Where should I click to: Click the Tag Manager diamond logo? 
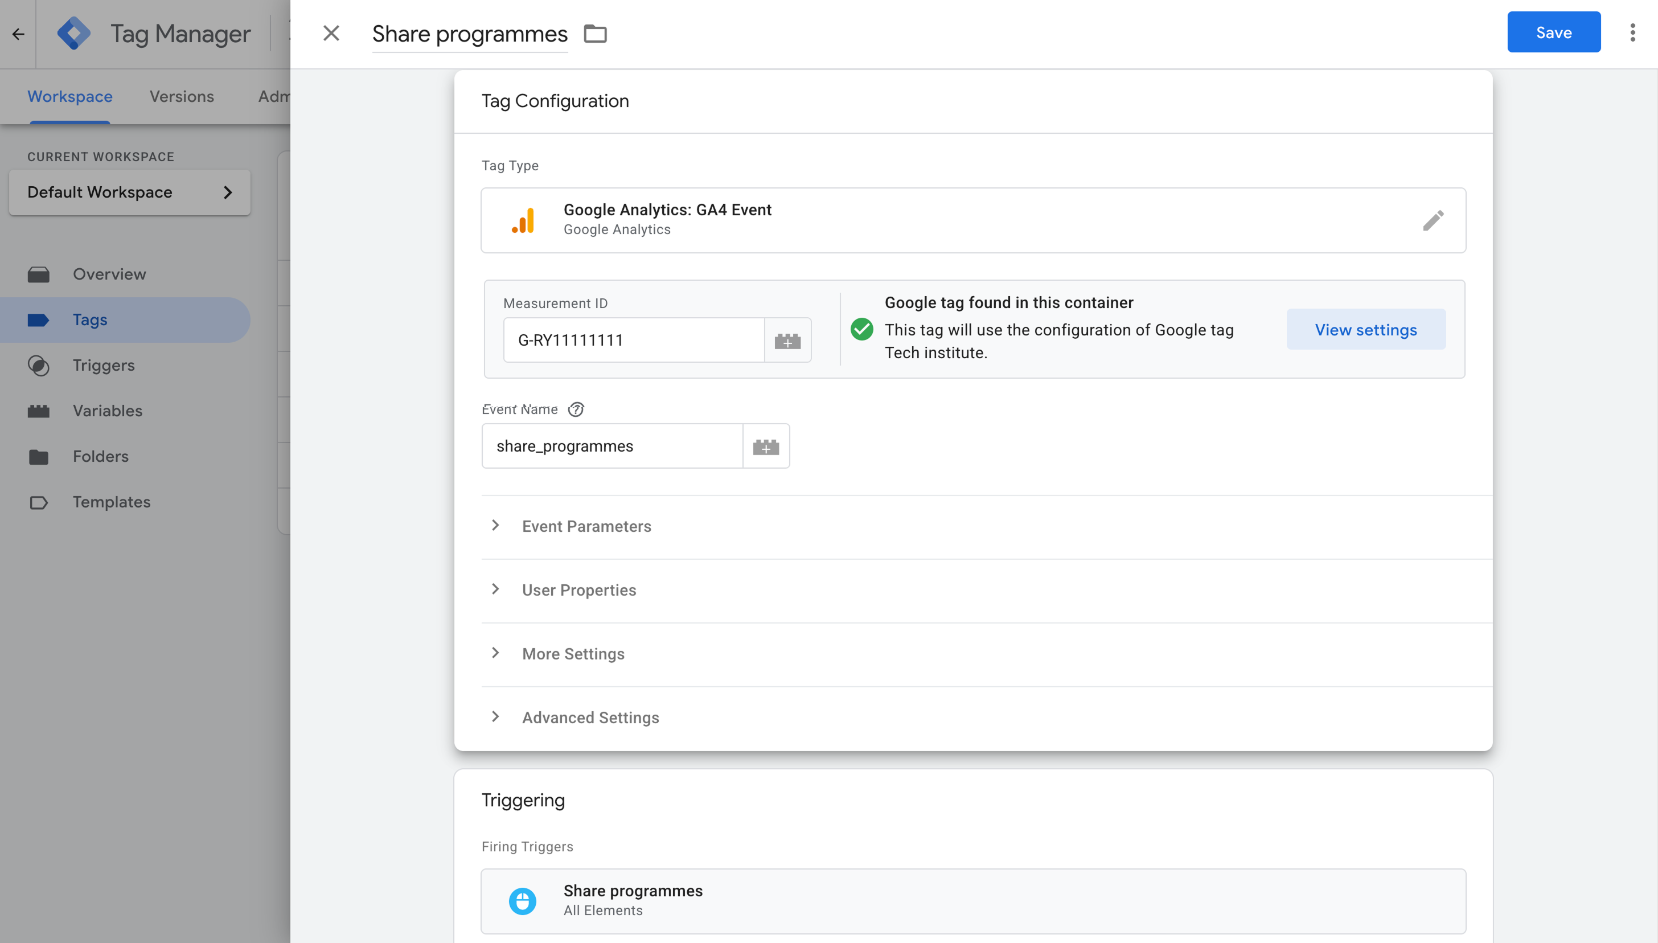click(x=74, y=33)
